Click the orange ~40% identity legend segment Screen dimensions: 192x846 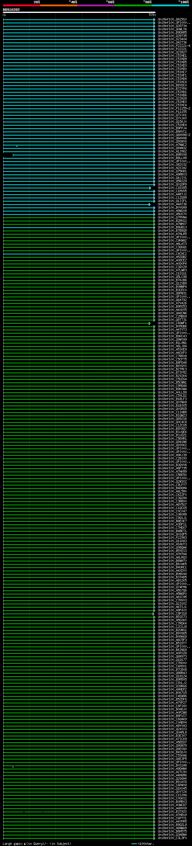(59, 5)
